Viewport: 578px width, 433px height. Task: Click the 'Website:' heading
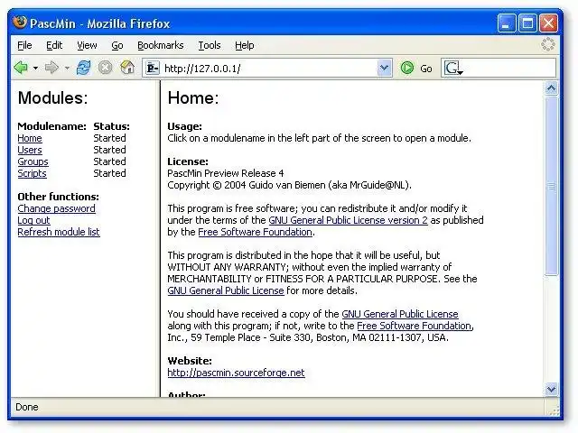[190, 361]
